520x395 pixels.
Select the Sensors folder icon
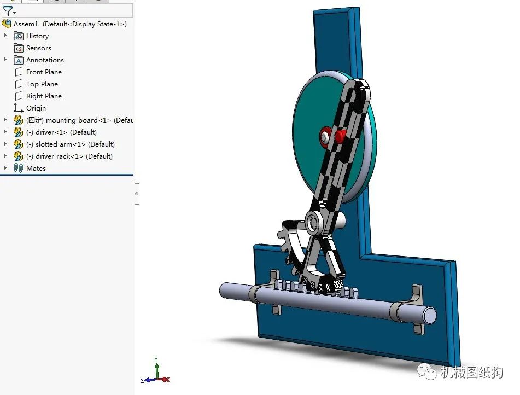[19, 48]
